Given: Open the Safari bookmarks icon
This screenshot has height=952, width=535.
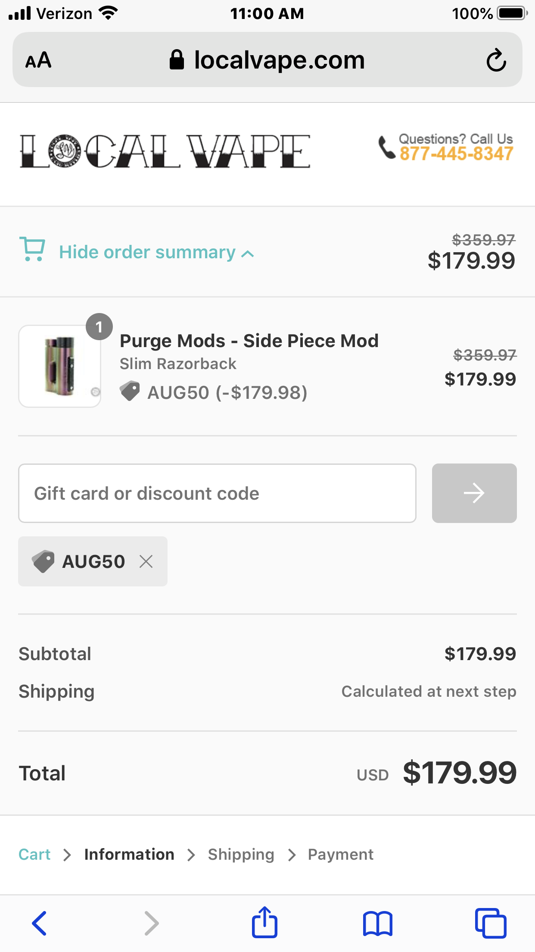Looking at the screenshot, I should [377, 924].
